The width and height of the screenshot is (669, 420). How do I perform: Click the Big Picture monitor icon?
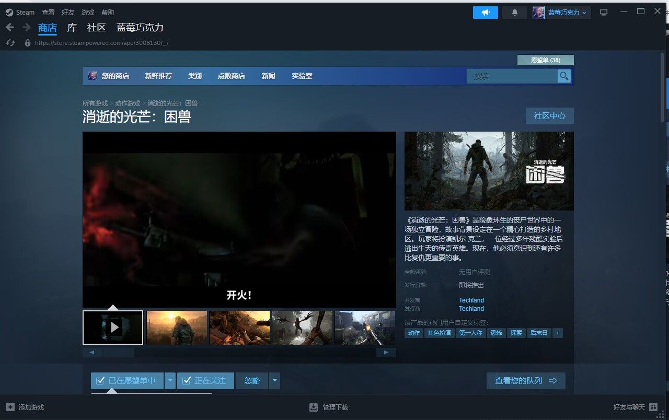[x=604, y=13]
